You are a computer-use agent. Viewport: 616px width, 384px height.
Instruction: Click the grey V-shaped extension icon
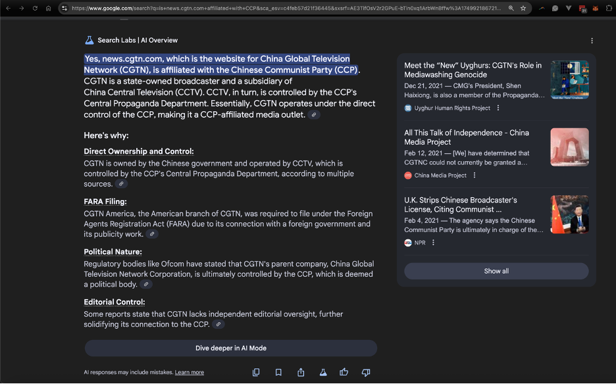[x=569, y=9]
